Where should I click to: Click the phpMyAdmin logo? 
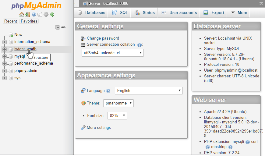pos(36,5)
